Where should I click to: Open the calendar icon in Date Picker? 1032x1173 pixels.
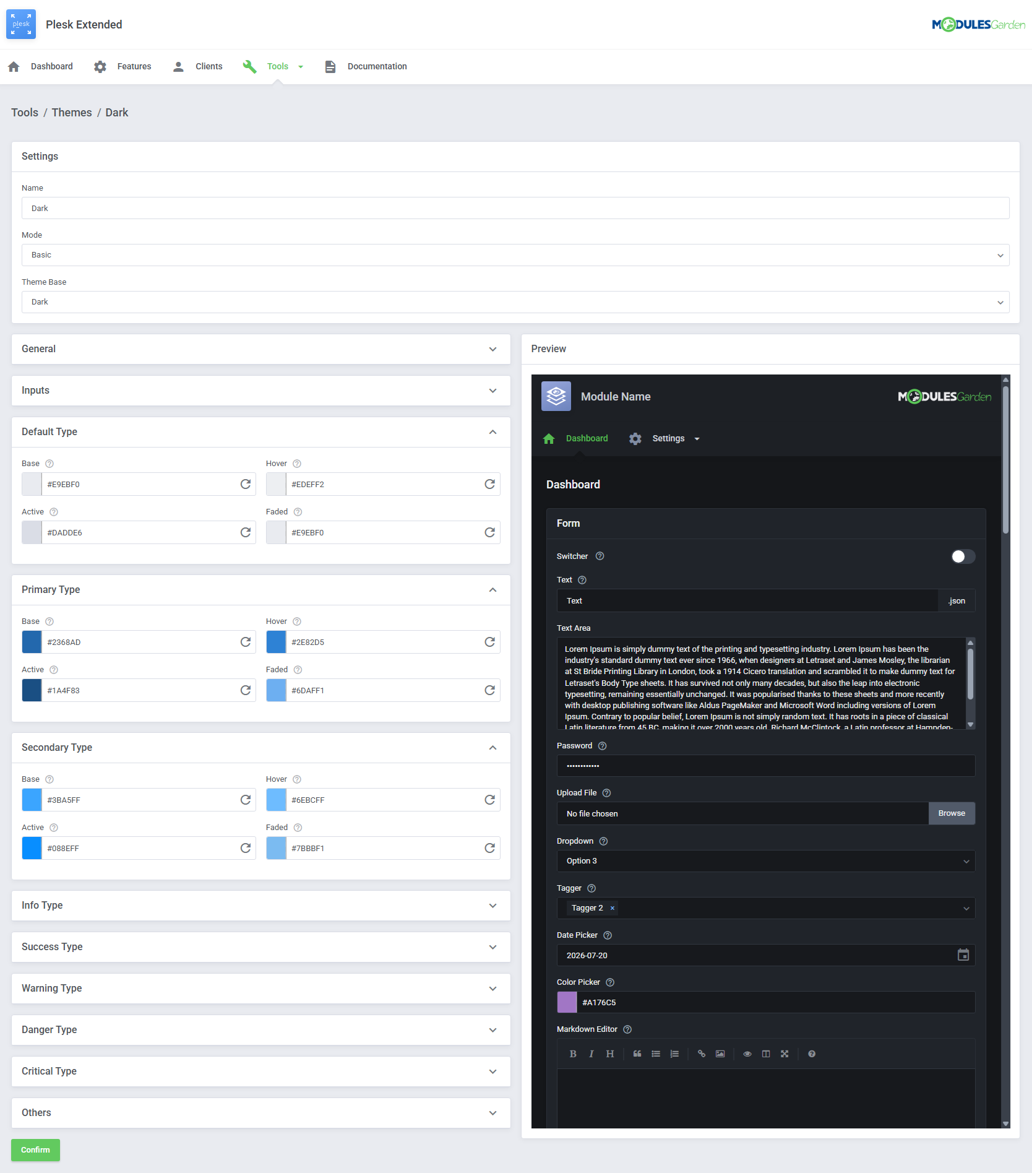[x=963, y=955]
